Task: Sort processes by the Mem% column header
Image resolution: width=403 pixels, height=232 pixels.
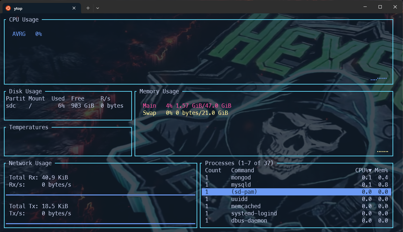Action: pos(381,170)
